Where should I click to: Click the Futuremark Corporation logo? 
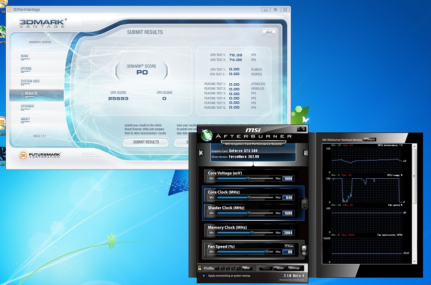tap(40, 155)
